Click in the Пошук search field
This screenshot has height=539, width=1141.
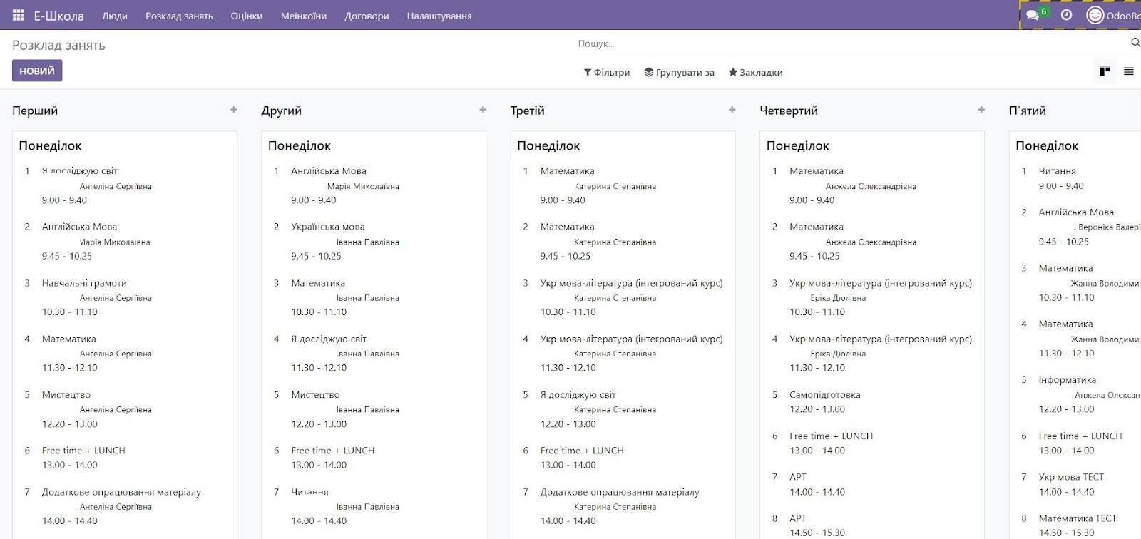pyautogui.click(x=852, y=43)
